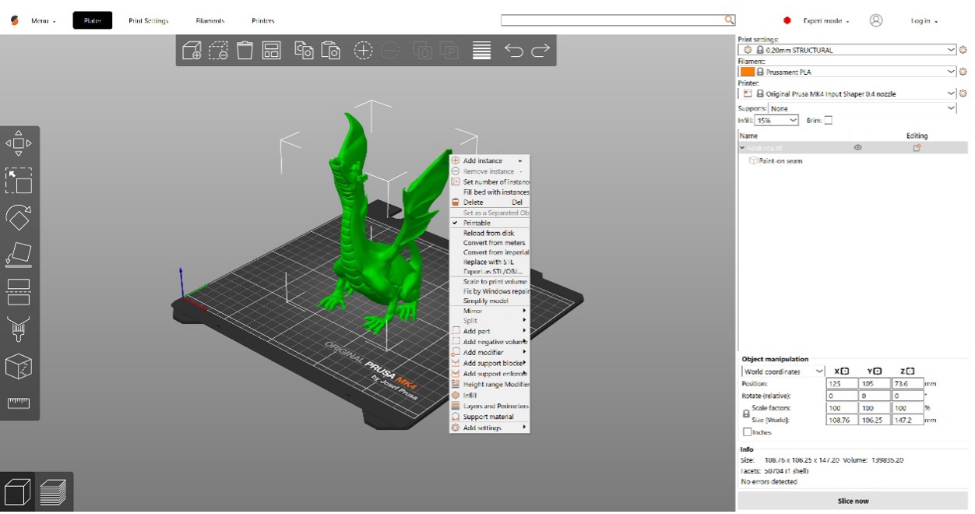This screenshot has width=975, height=514.
Task: Click the Undo arrow in top toolbar
Action: [514, 51]
